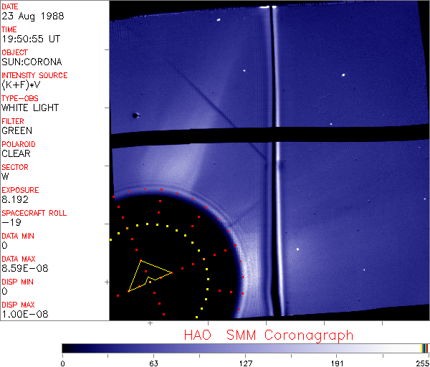Click the GREEN filter value

pos(16,131)
